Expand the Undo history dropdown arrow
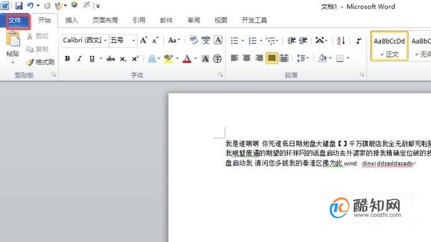The width and height of the screenshot is (431, 242). click(x=38, y=6)
